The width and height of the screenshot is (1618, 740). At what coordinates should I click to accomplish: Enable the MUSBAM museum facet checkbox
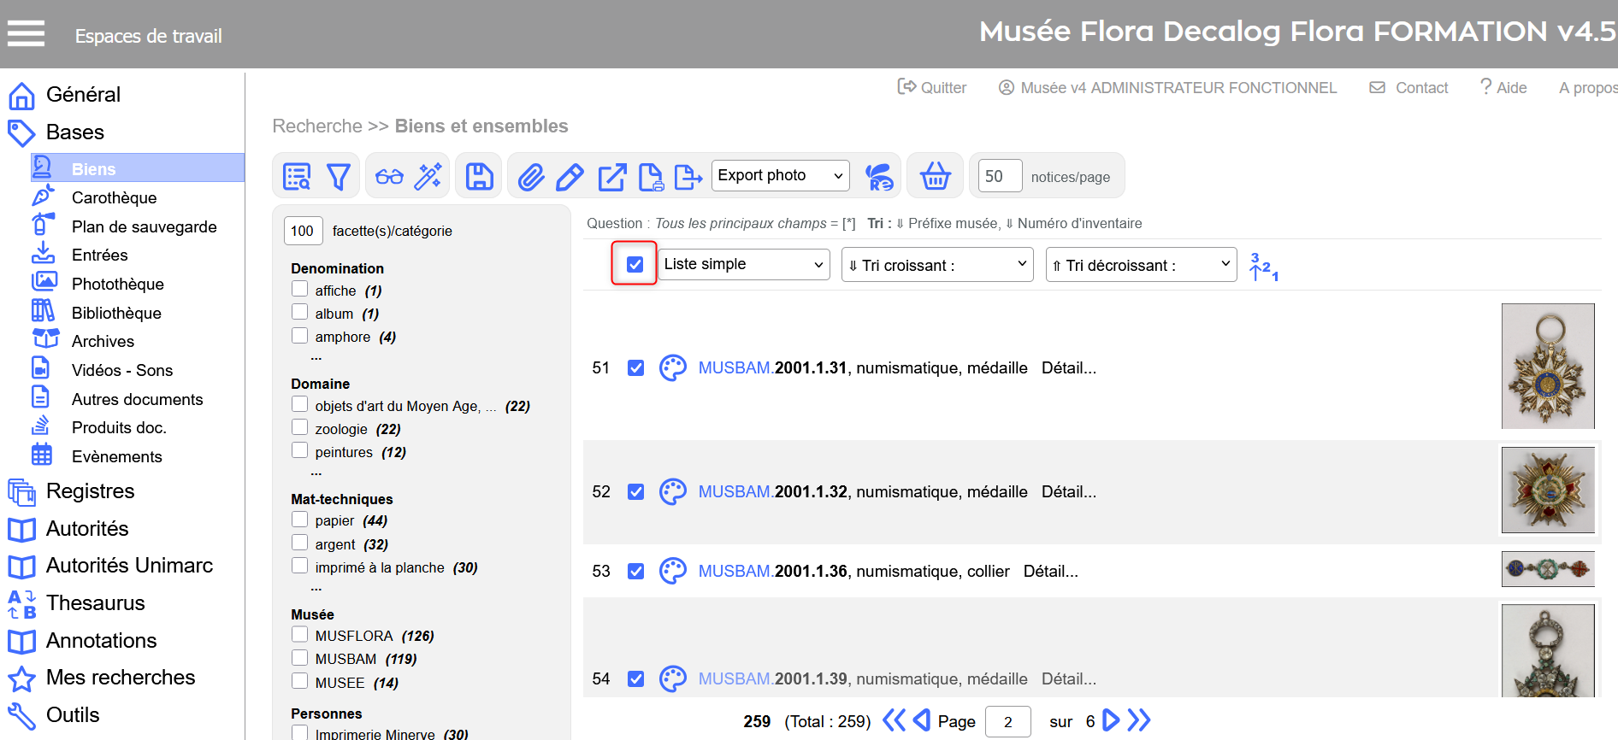tap(299, 658)
